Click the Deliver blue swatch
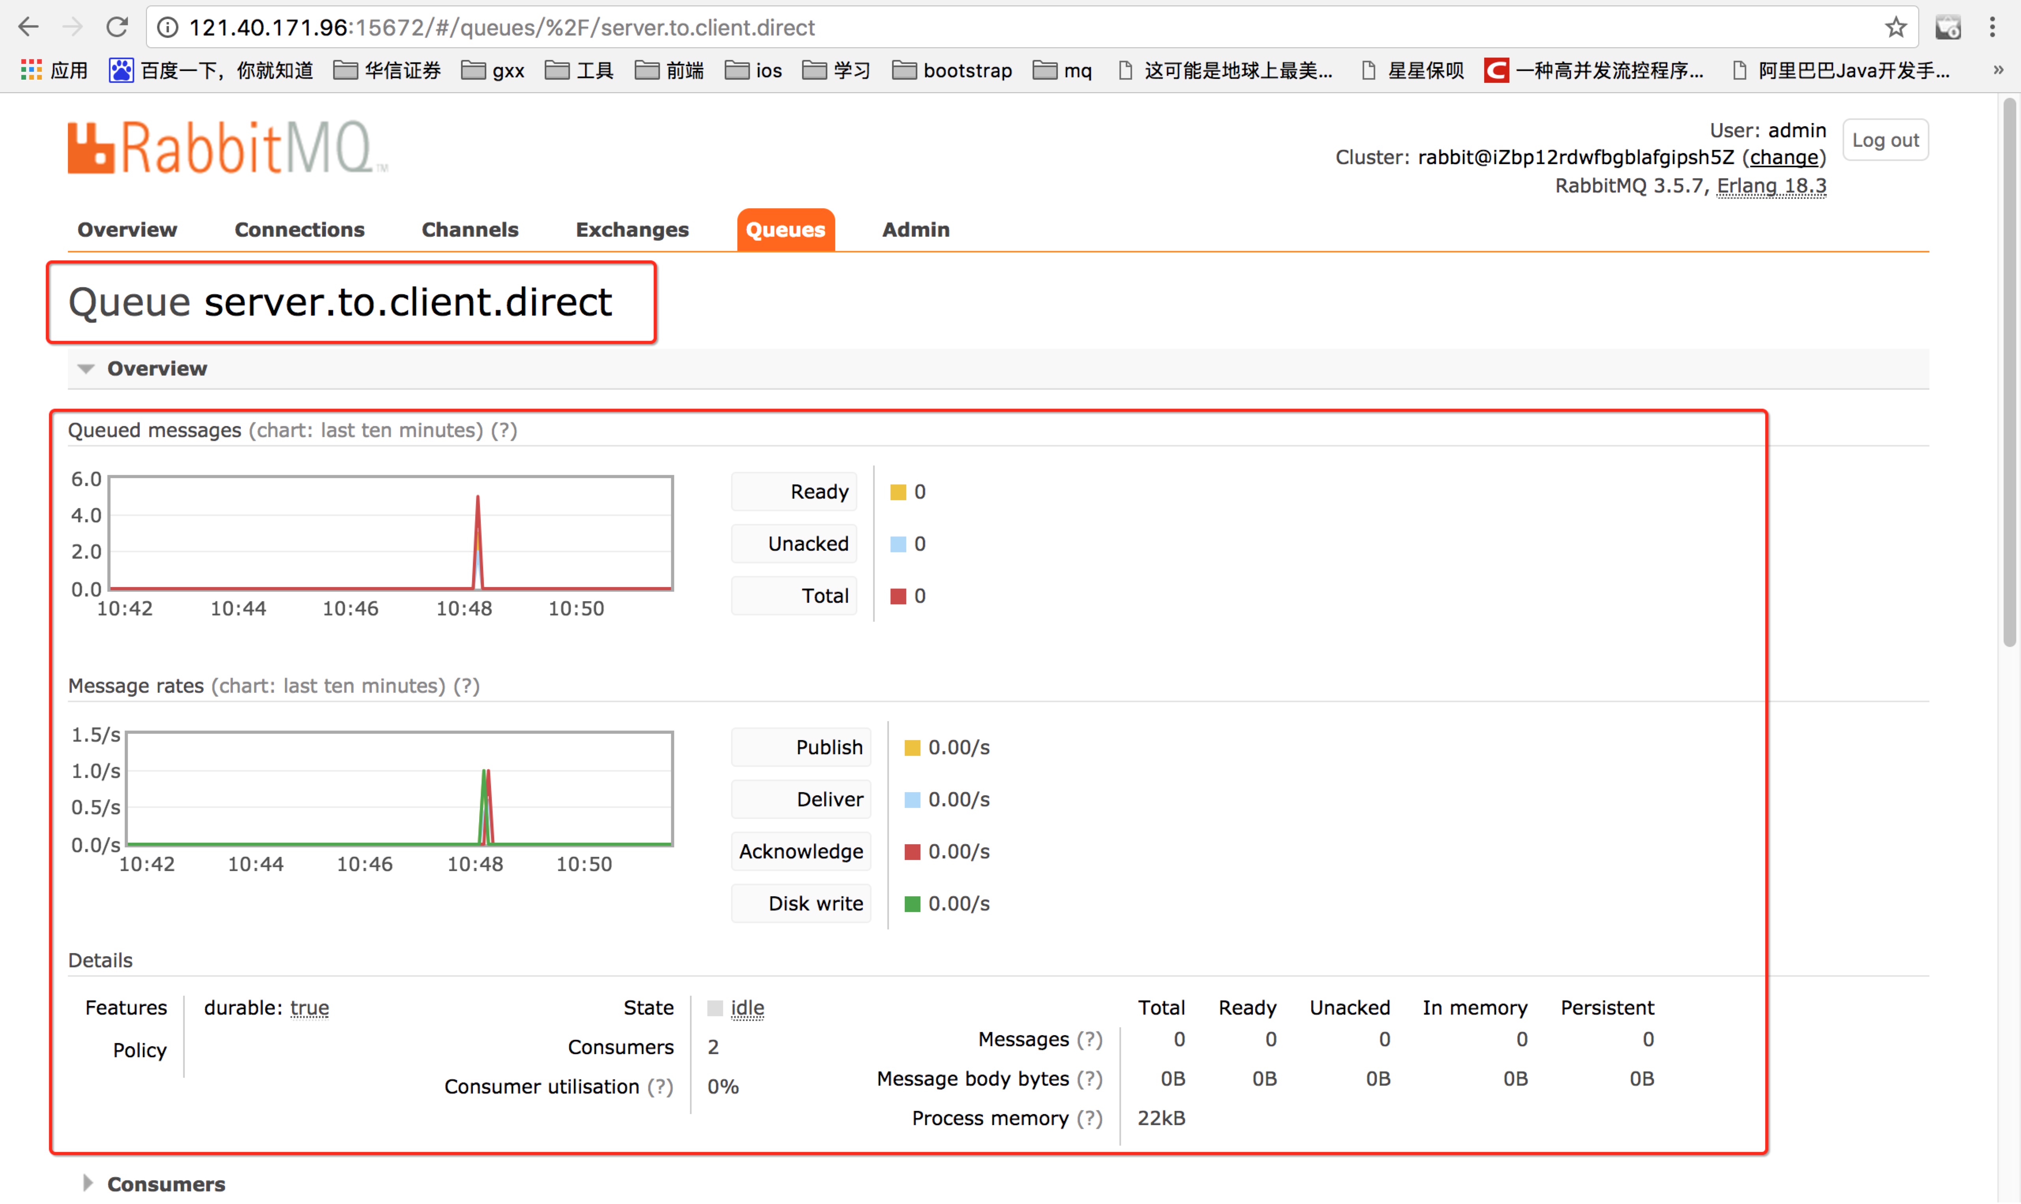 point(912,800)
